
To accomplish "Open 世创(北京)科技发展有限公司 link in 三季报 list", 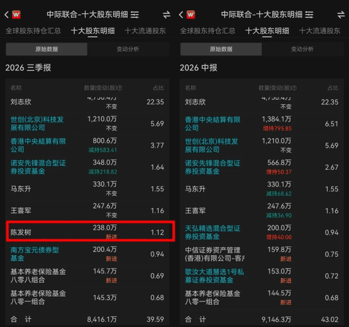I will coord(37,124).
